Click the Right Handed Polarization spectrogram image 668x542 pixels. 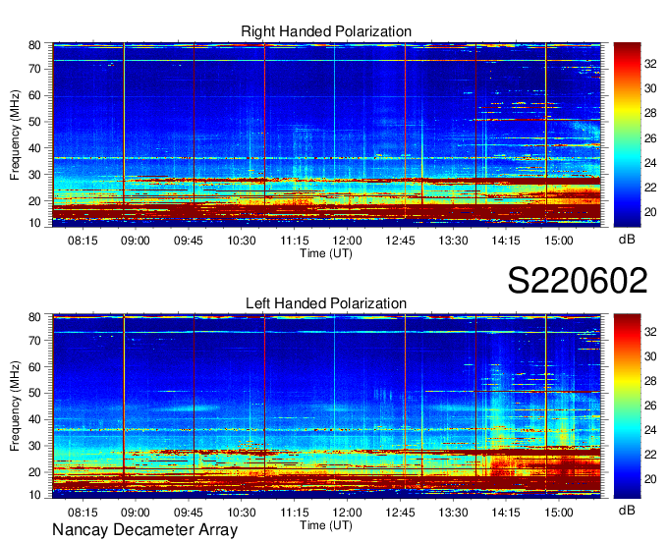pyautogui.click(x=327, y=135)
